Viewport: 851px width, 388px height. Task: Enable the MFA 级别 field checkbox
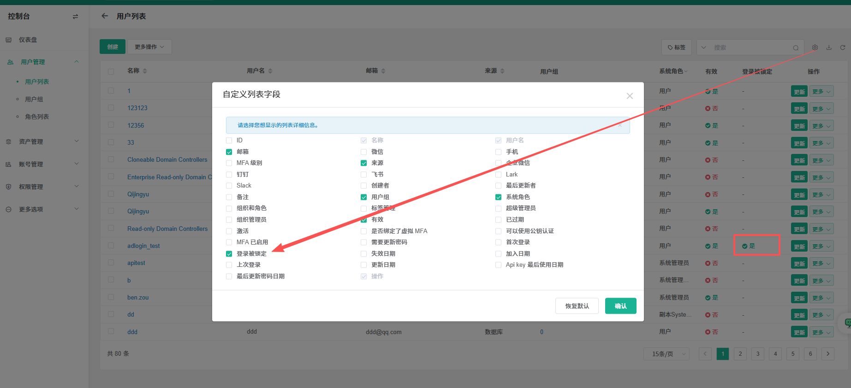click(x=229, y=163)
